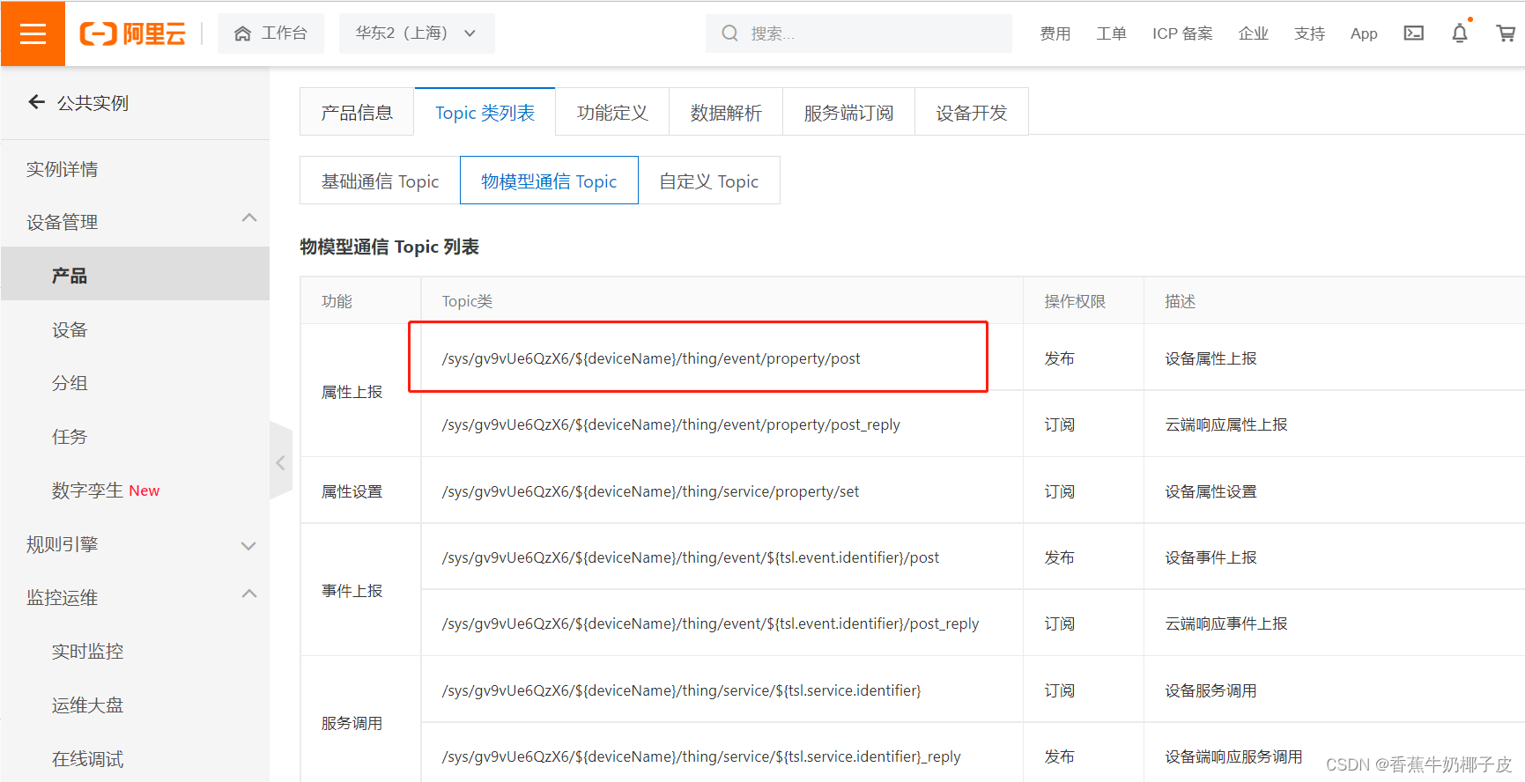The width and height of the screenshot is (1525, 782).
Task: Select 产品 in sidebar
Action: tap(135, 276)
